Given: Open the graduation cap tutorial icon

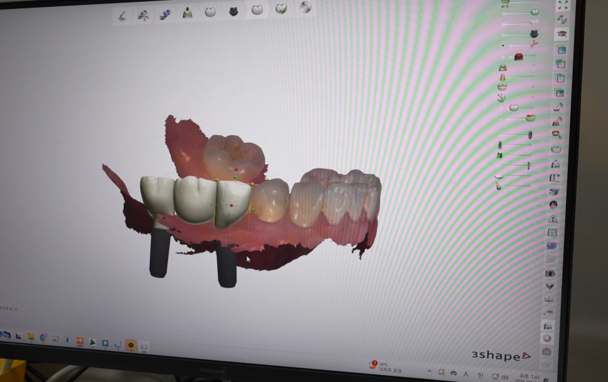Looking at the screenshot, I should click(561, 34).
